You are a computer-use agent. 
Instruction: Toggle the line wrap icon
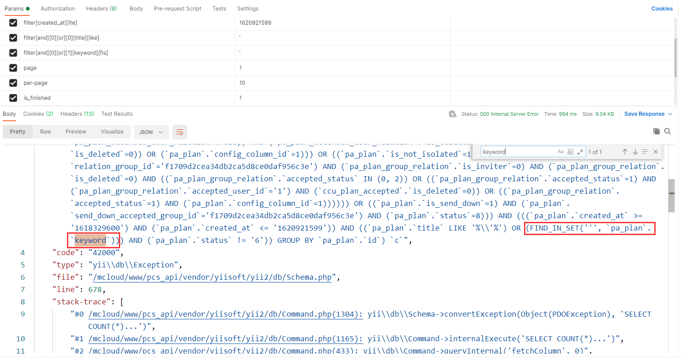180,132
